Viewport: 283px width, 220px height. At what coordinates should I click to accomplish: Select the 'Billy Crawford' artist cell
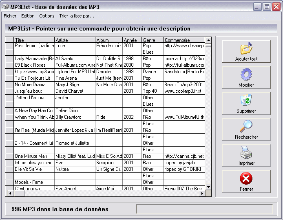[x=75, y=117]
